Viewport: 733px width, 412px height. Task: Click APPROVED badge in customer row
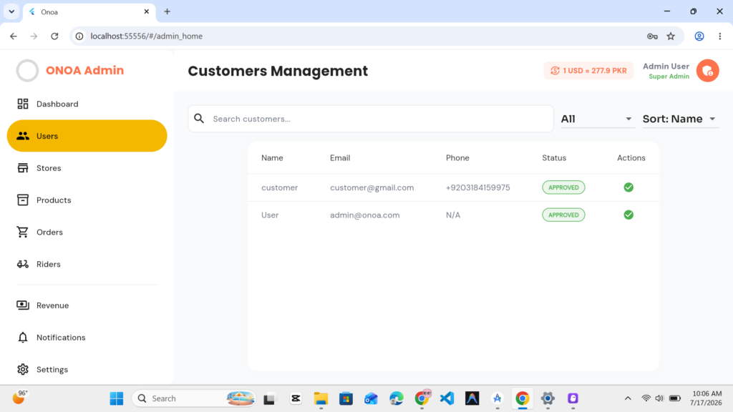[x=563, y=187]
